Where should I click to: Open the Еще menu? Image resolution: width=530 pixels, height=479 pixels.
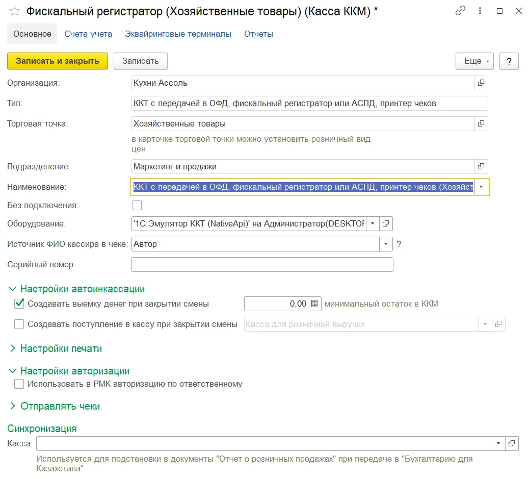[474, 61]
